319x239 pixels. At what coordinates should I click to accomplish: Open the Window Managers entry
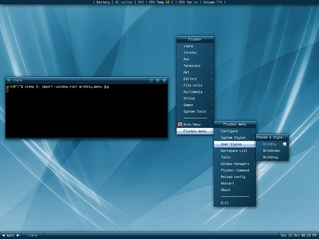(235, 164)
